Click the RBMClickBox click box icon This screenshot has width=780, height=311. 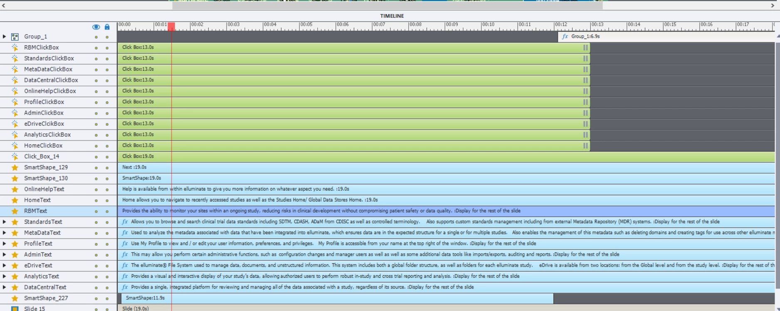(15, 47)
